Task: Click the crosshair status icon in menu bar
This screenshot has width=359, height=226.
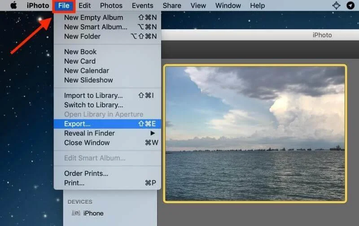Action: 336,6
